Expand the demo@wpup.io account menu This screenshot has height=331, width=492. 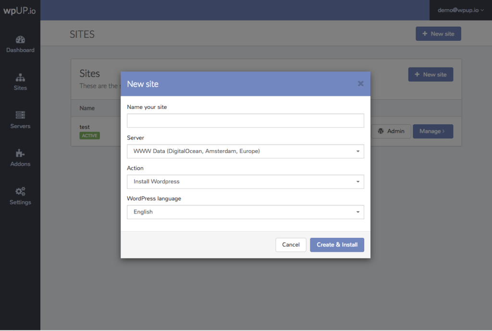pyautogui.click(x=461, y=10)
